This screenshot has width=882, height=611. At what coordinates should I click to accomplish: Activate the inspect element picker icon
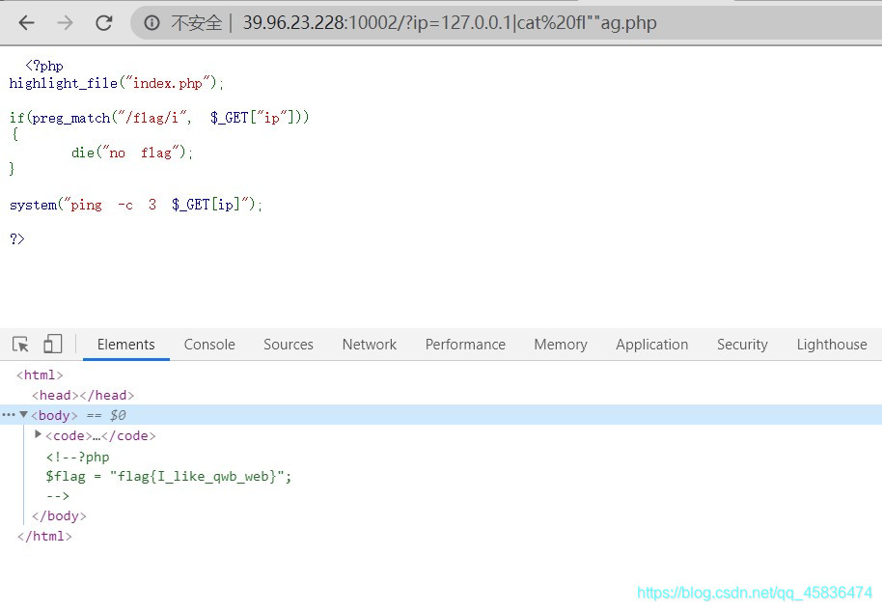coord(21,344)
